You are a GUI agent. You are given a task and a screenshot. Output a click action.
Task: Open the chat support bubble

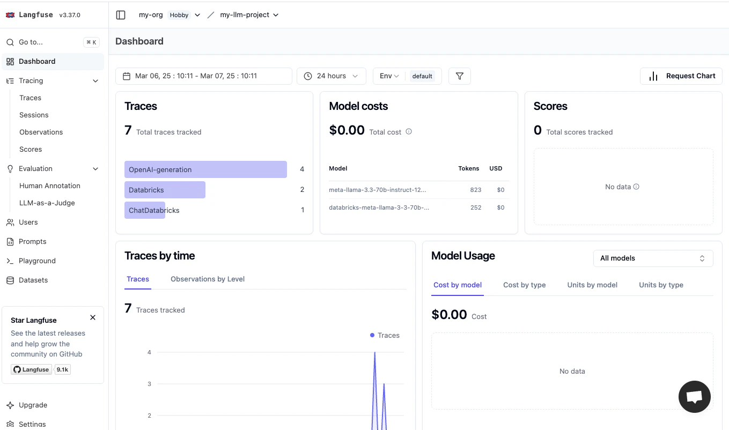click(x=695, y=397)
